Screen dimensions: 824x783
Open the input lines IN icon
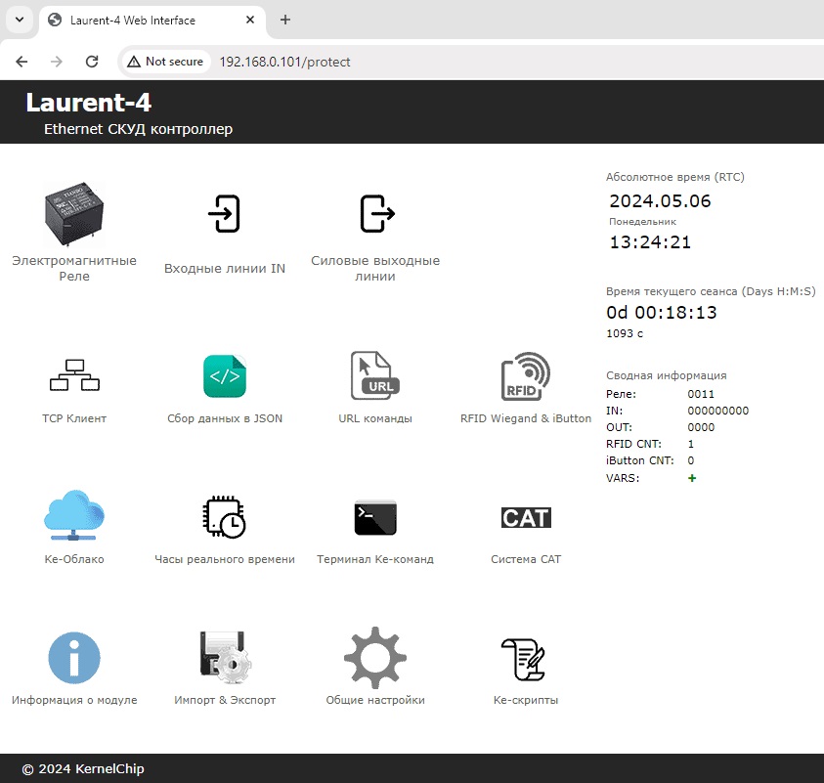click(x=225, y=213)
